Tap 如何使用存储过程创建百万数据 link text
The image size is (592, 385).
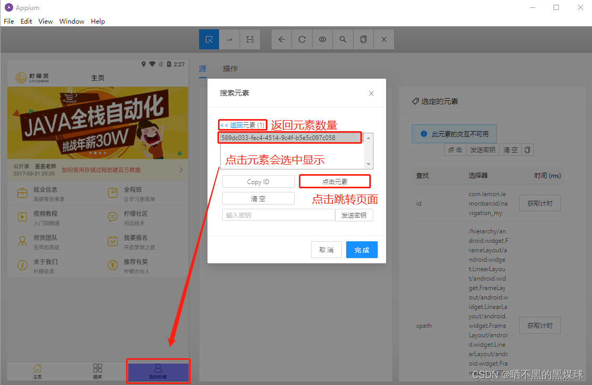pyautogui.click(x=101, y=170)
